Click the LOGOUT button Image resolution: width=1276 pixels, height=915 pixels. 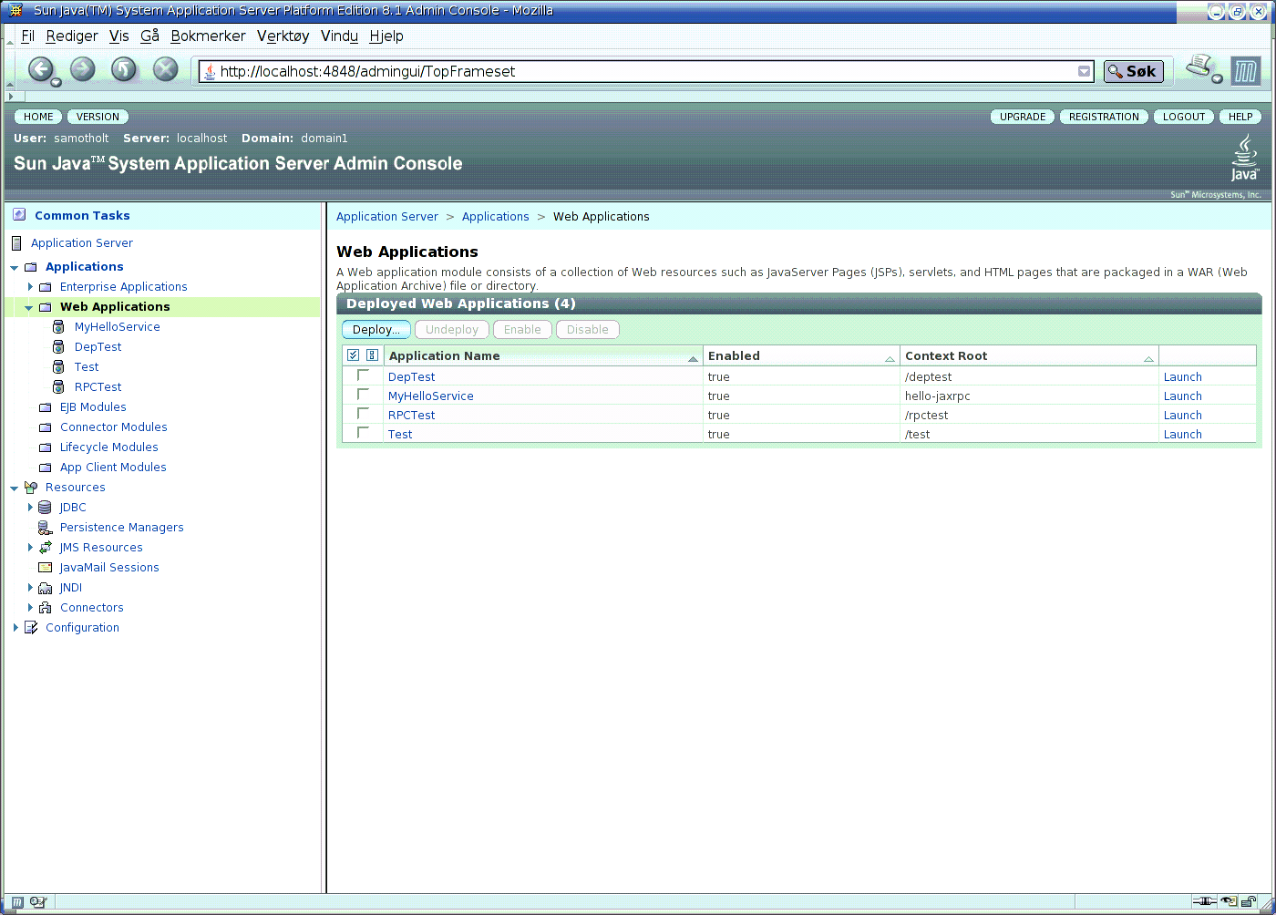1184,117
